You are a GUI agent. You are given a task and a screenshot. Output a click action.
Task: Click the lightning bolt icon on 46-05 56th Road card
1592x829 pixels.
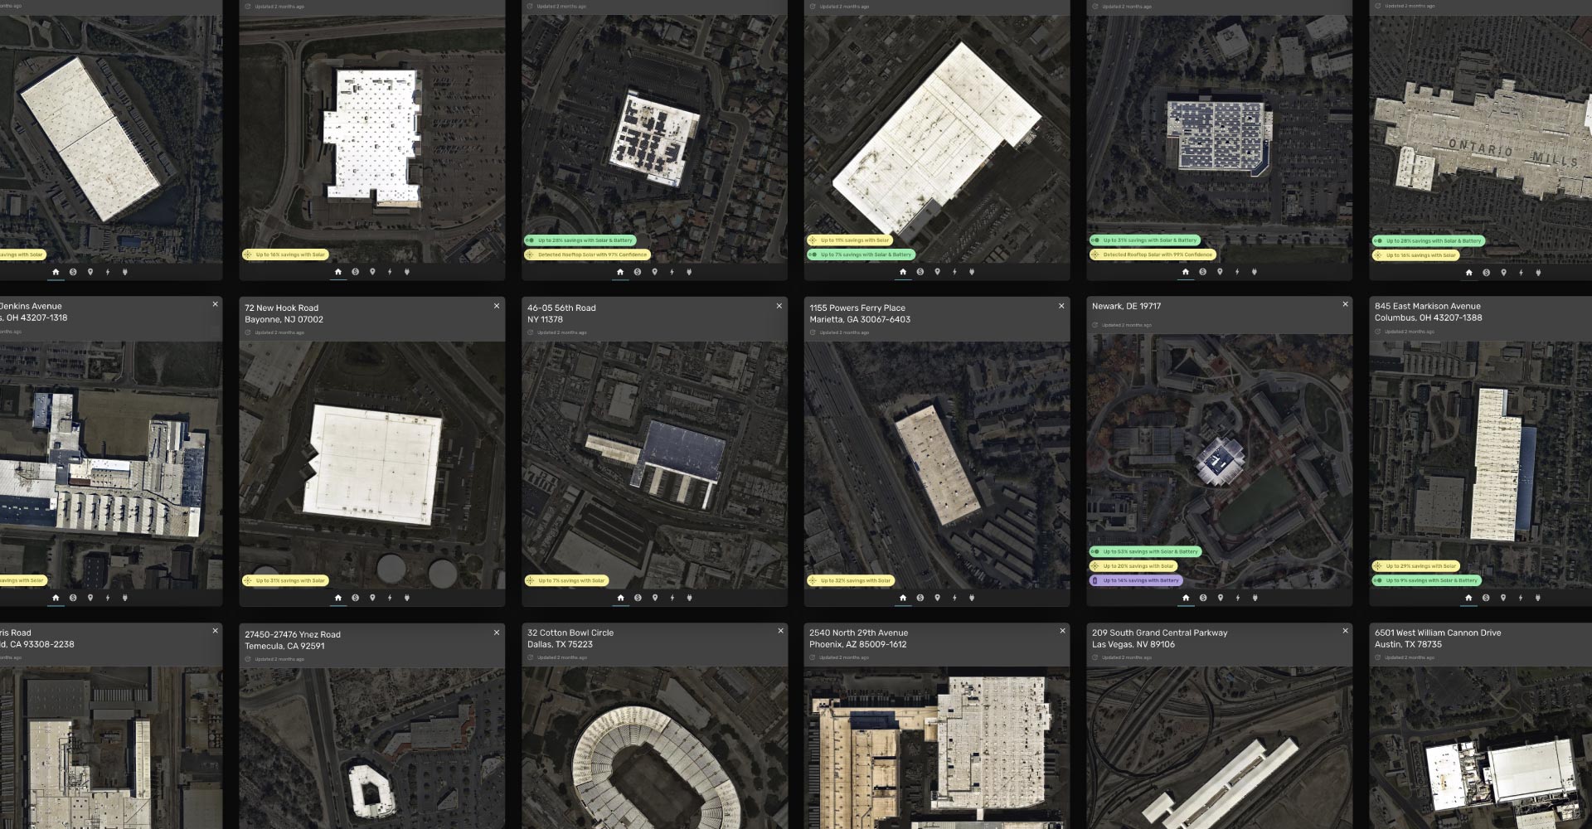(x=672, y=598)
